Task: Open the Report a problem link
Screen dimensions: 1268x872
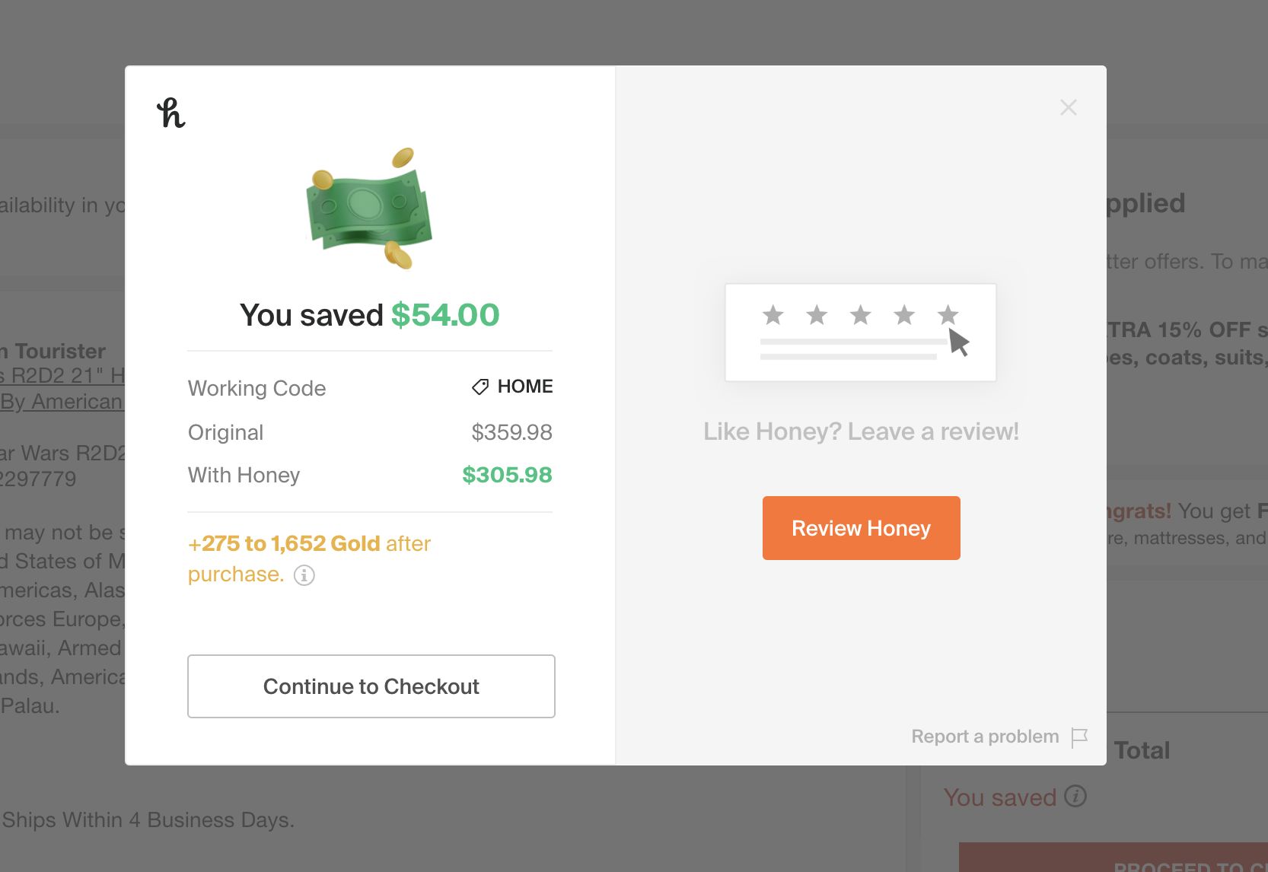Action: (x=985, y=737)
